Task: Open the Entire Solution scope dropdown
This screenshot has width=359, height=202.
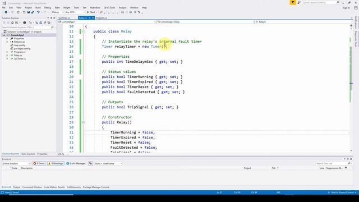Action: (16, 163)
